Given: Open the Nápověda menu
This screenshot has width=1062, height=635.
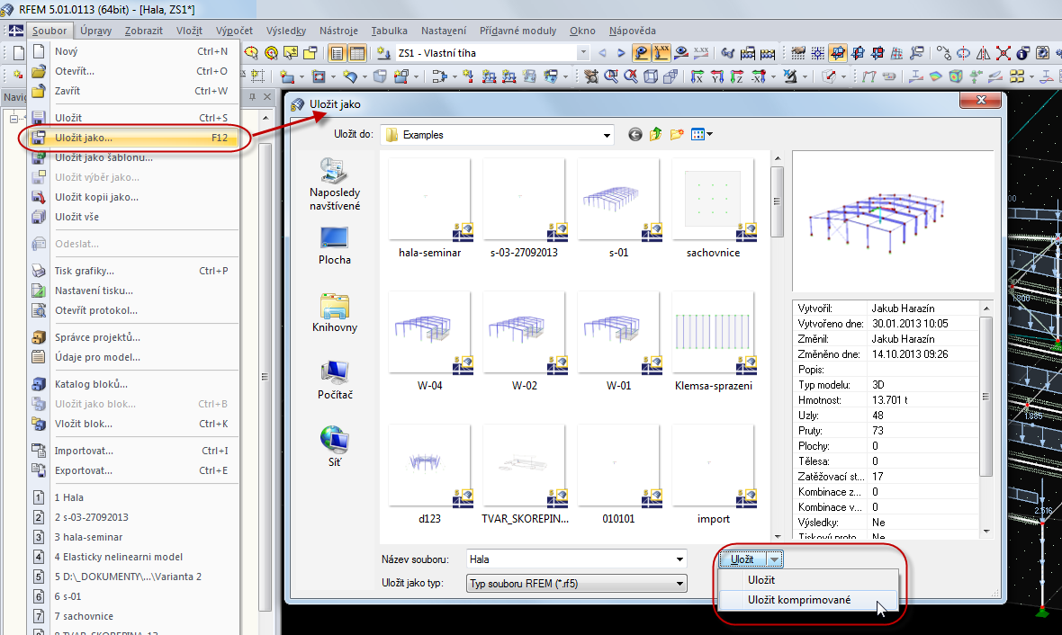Looking at the screenshot, I should click(x=632, y=31).
